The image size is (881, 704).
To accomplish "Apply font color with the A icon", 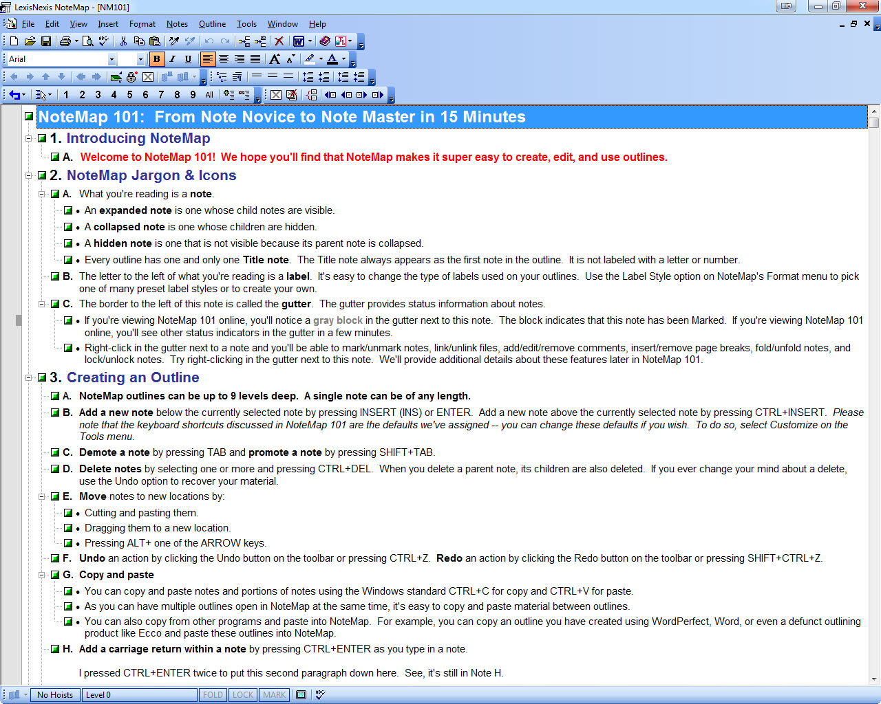I will pyautogui.click(x=332, y=59).
